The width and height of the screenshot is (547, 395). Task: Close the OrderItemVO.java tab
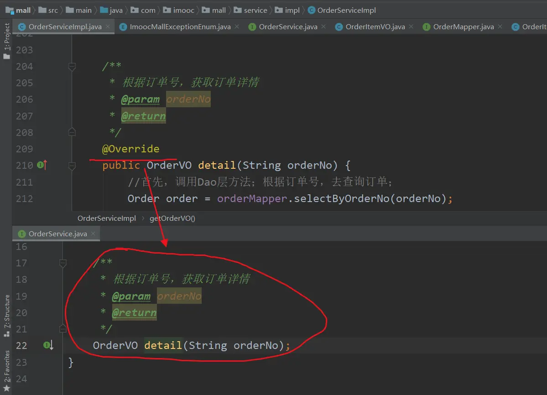click(x=412, y=26)
